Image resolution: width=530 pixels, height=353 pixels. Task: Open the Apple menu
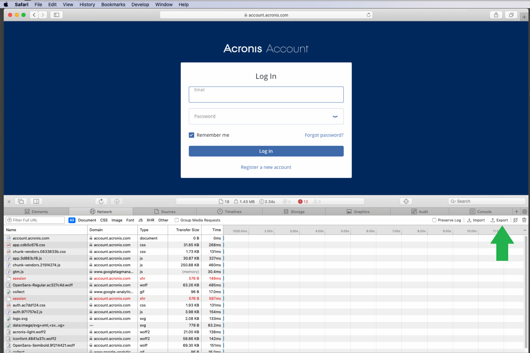(x=6, y=4)
